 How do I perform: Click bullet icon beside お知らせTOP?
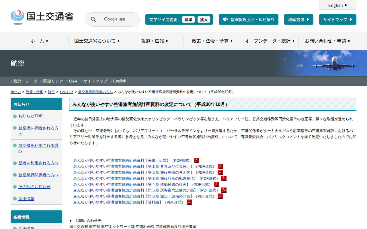coord(15,116)
